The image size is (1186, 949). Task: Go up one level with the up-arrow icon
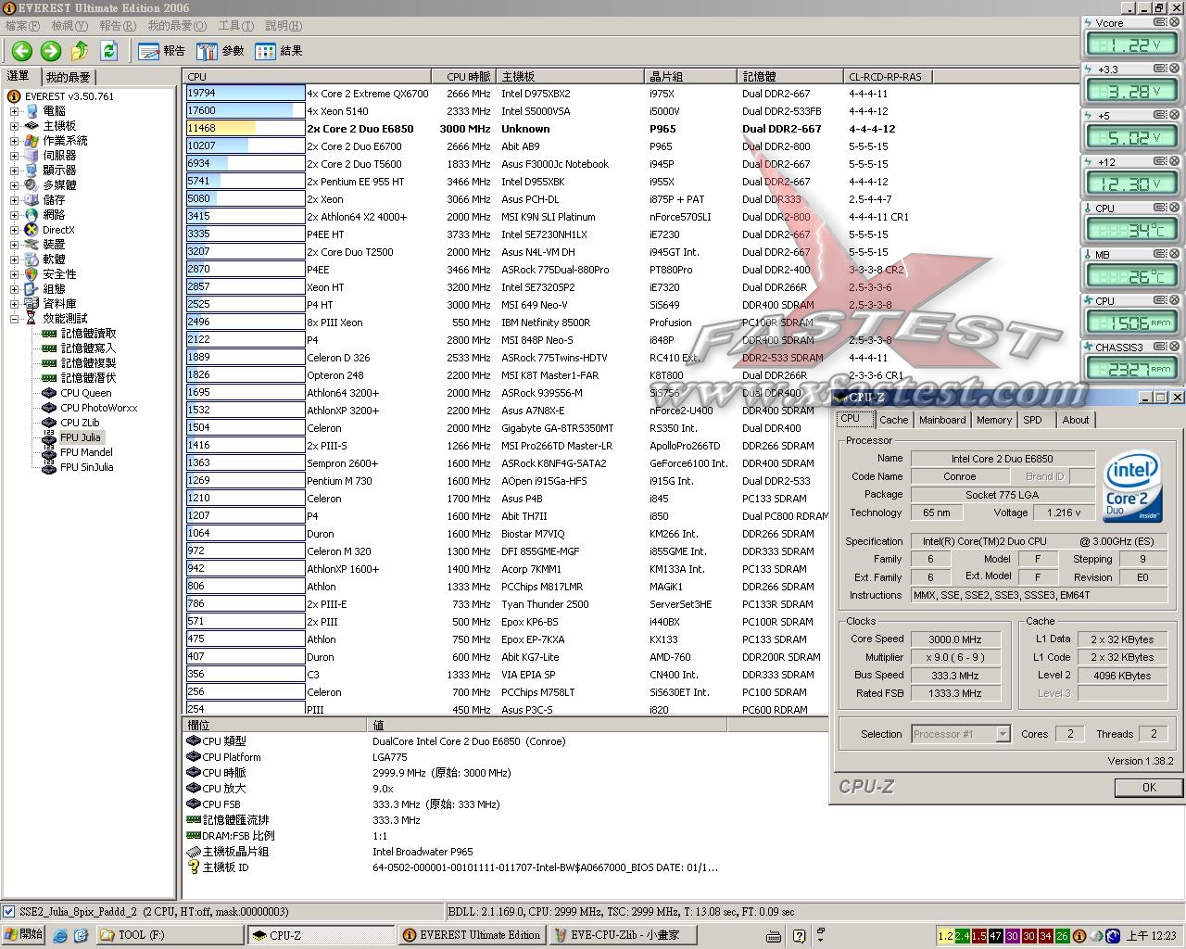point(80,51)
